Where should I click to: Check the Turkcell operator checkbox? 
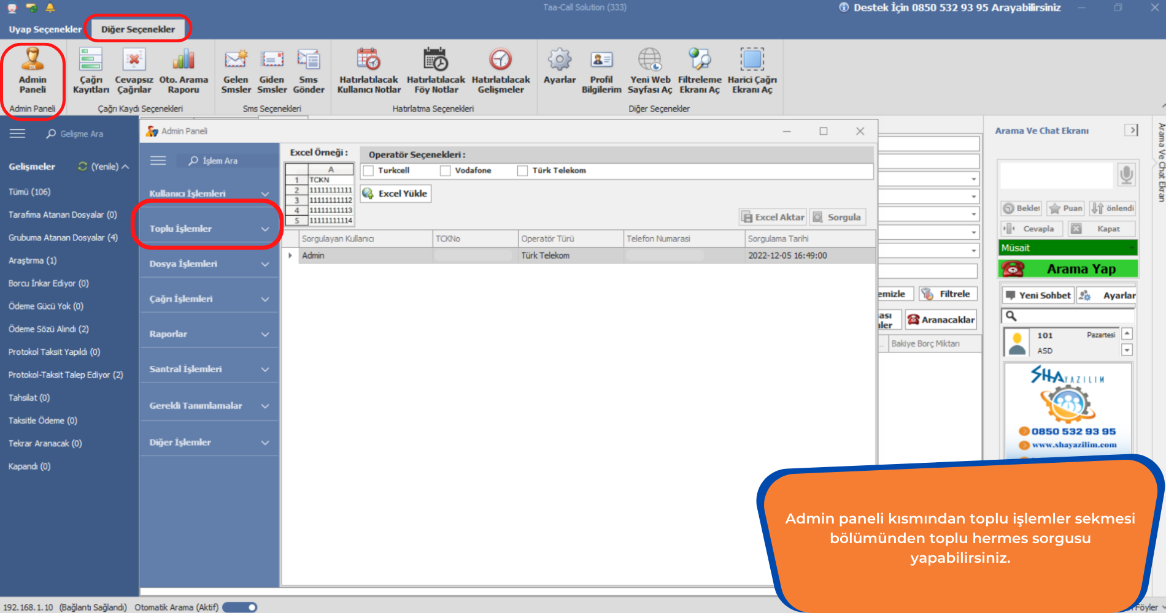tap(368, 170)
